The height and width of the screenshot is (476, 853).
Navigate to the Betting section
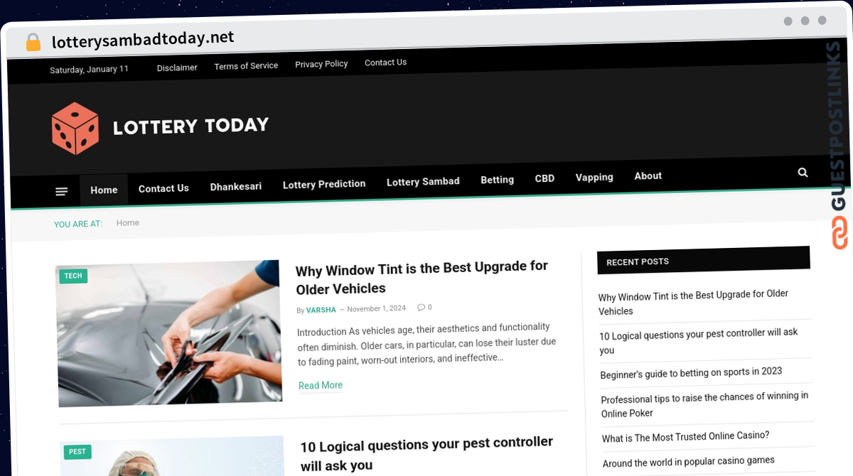click(x=497, y=180)
